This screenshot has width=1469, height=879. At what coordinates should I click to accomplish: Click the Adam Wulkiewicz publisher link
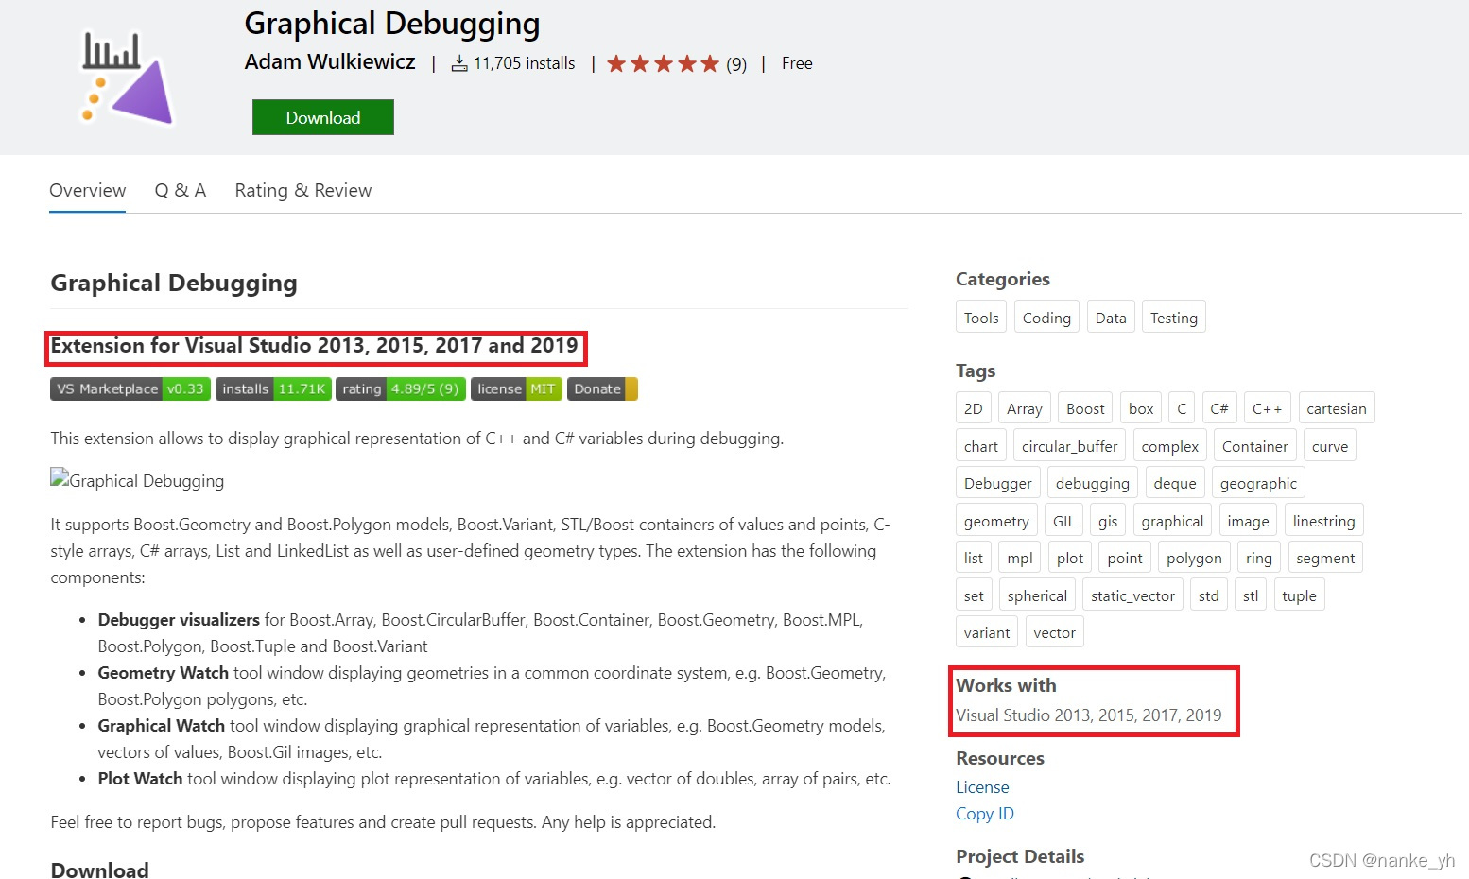(330, 61)
